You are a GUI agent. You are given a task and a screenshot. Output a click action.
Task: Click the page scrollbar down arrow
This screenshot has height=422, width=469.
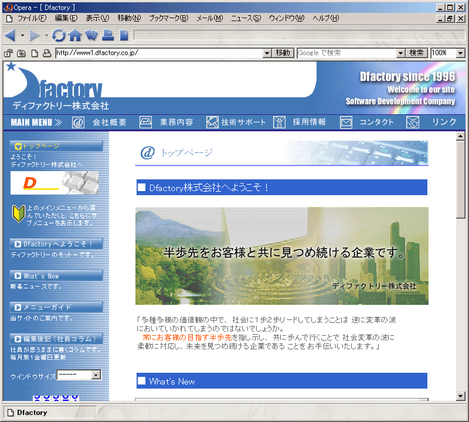coord(461,397)
